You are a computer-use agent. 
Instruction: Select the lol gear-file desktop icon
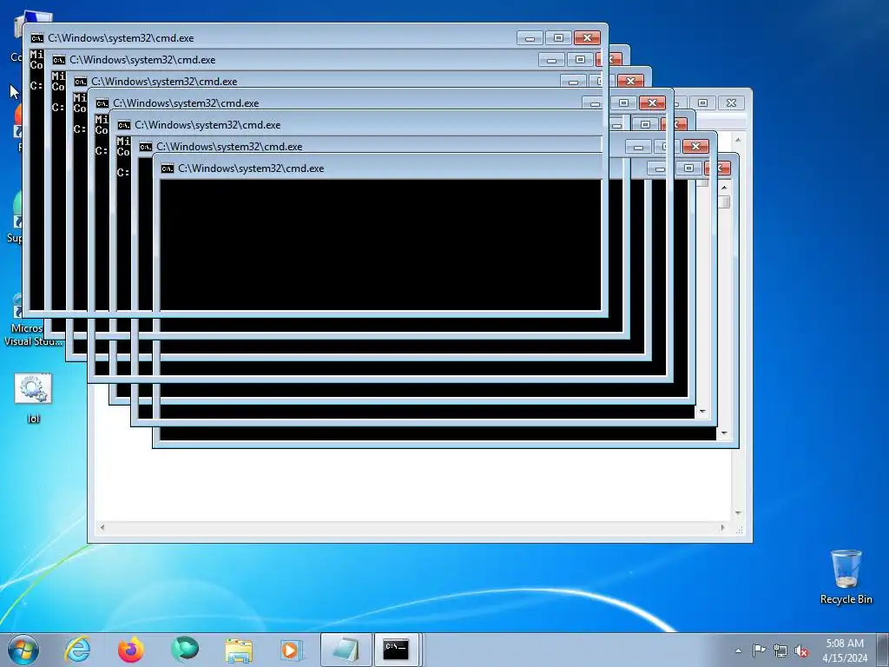click(33, 398)
